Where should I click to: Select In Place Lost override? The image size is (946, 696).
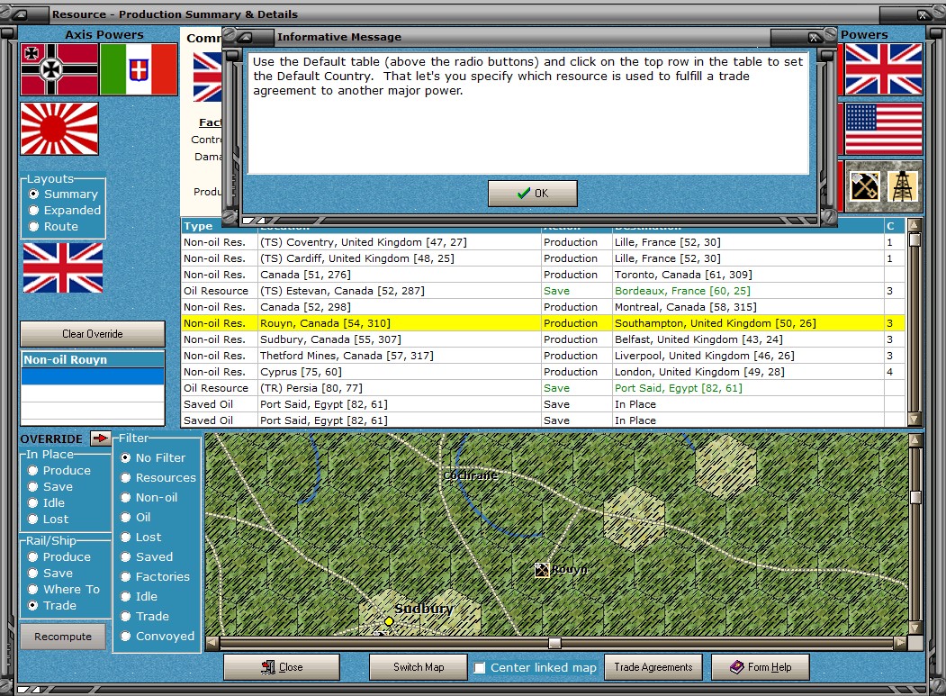(32, 520)
